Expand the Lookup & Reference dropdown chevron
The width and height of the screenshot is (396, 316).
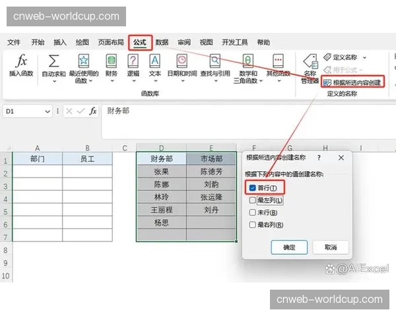coord(215,81)
